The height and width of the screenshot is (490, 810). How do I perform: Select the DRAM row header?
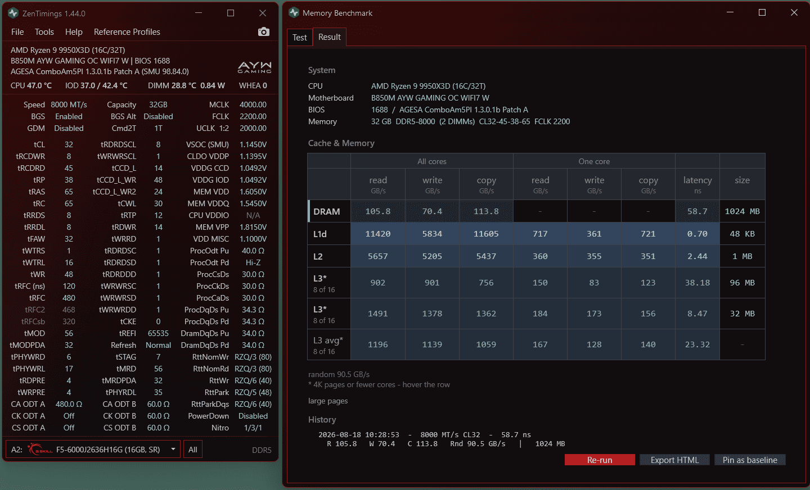click(329, 211)
